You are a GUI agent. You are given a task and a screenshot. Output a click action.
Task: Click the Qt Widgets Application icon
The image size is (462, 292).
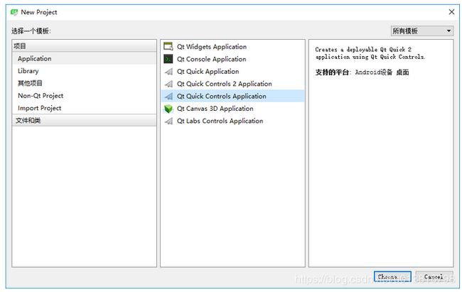pos(168,47)
